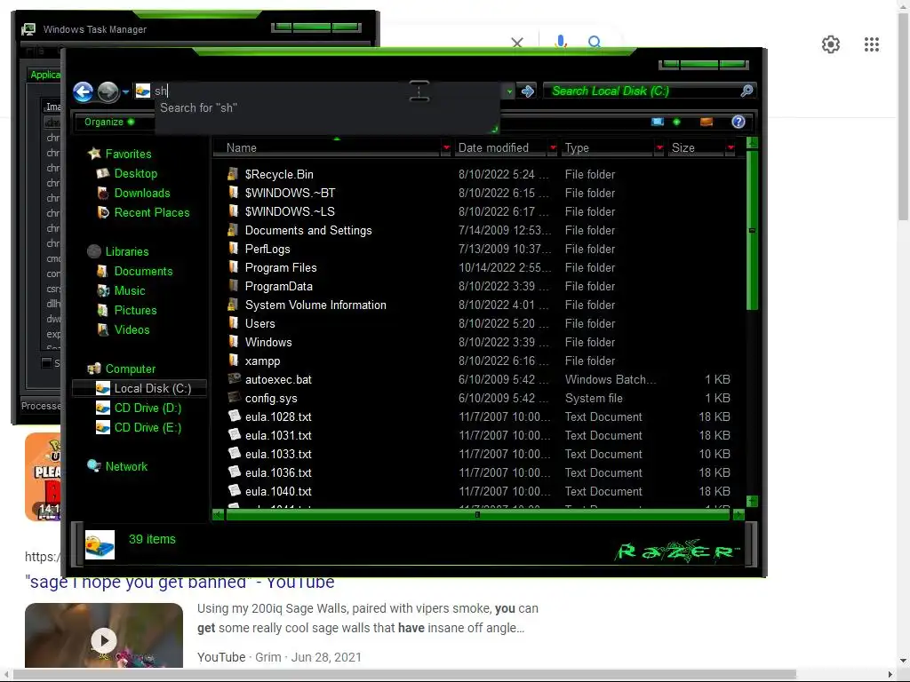
Task: Click the Network node icon
Action: pyautogui.click(x=93, y=465)
